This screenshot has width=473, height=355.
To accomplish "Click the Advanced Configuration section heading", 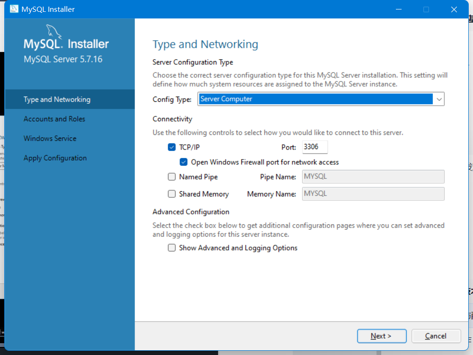I will (191, 212).
